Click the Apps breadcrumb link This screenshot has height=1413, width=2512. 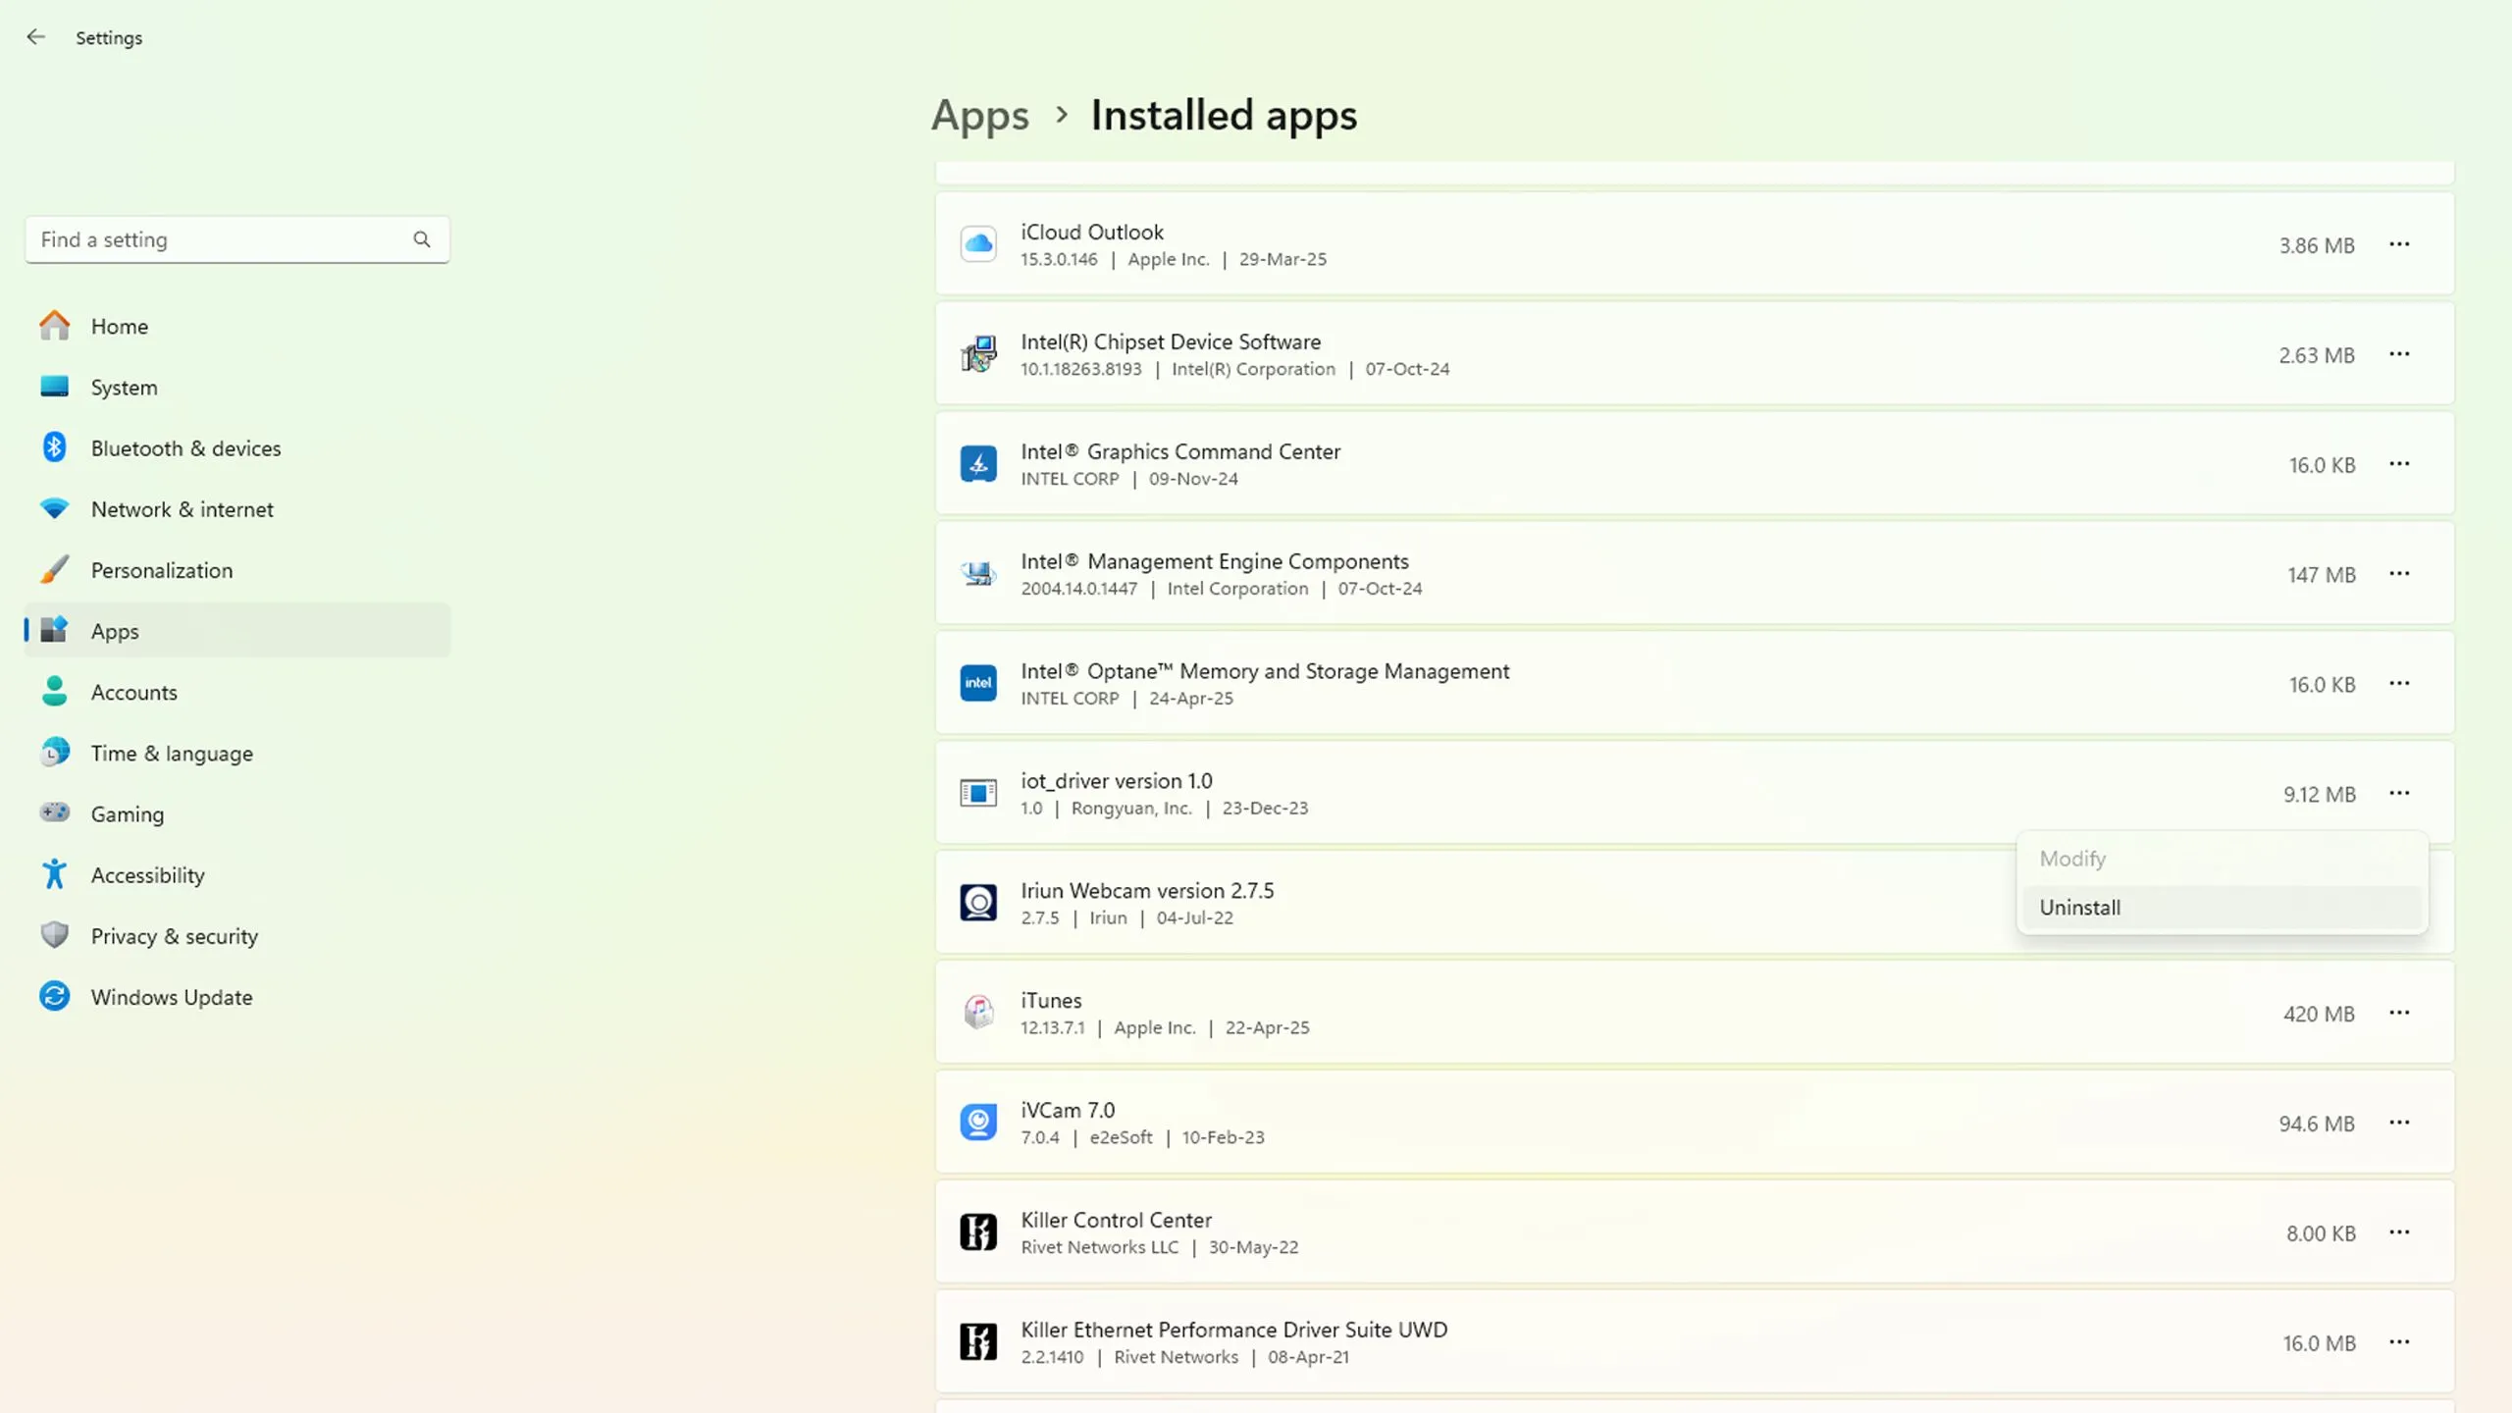tap(979, 116)
